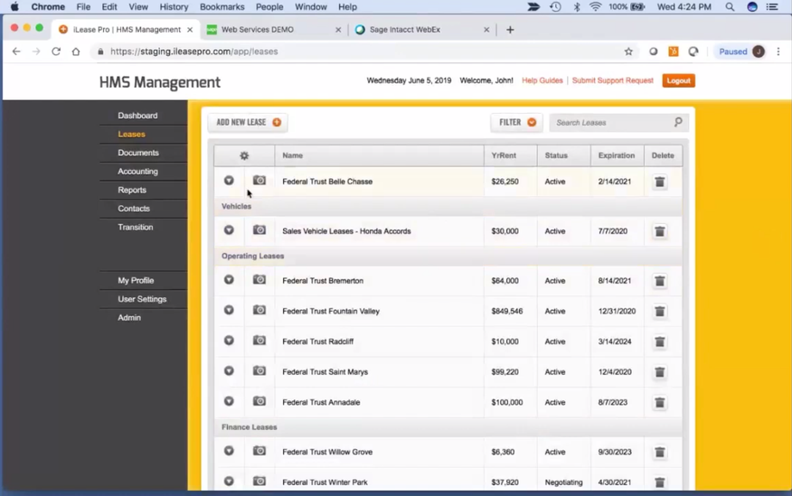
Task: Open the Bookmarks menu in menu bar
Action: coord(222,7)
